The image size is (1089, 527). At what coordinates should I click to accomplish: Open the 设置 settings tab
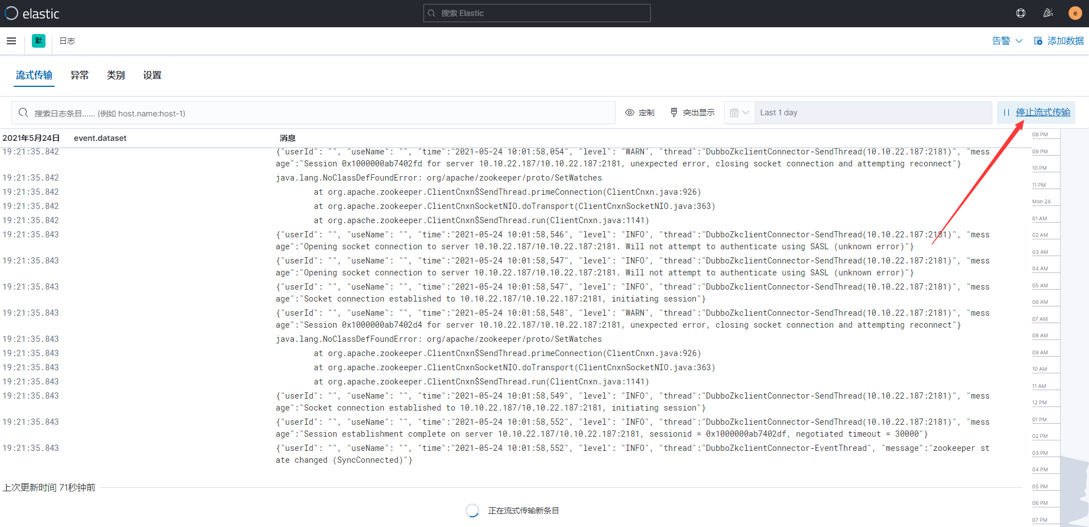tap(152, 75)
